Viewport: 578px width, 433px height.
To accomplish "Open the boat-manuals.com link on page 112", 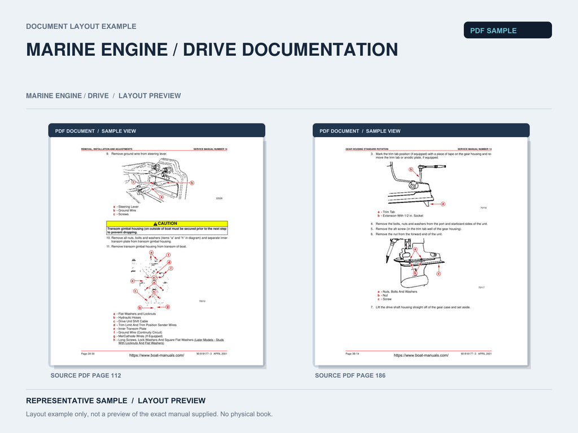I will click(x=157, y=355).
